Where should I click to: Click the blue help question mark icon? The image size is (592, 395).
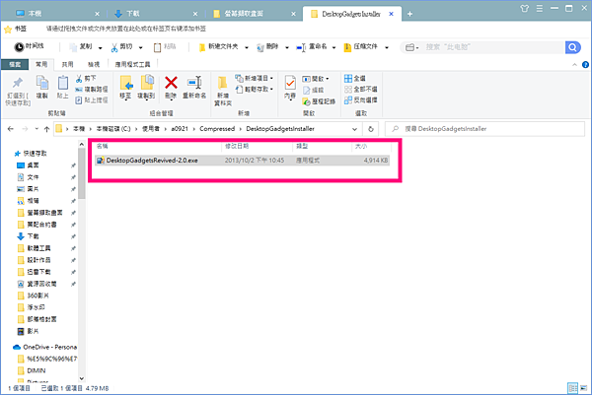click(585, 65)
